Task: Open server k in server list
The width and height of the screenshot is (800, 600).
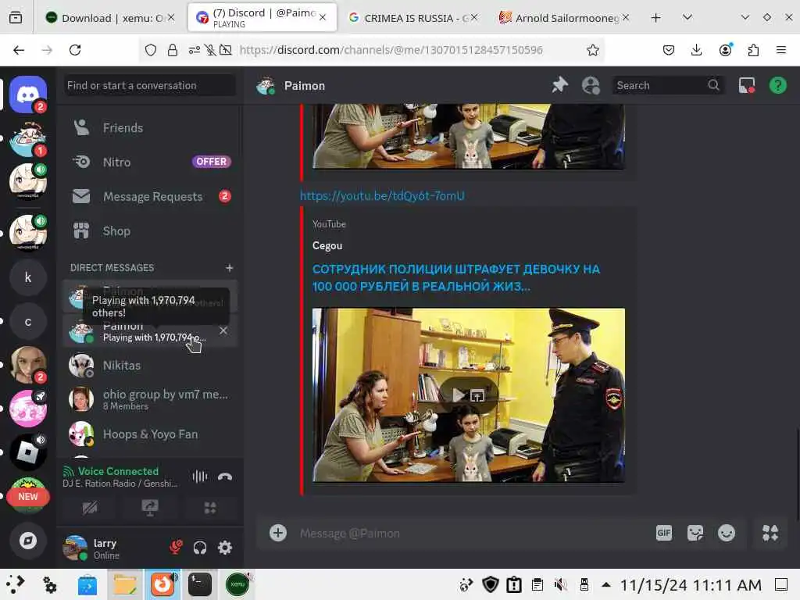Action: pyautogui.click(x=28, y=277)
